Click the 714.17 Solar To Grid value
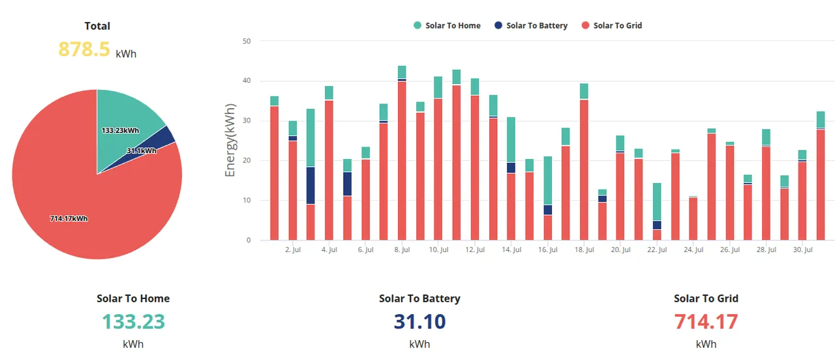The width and height of the screenshot is (835, 359). point(706,321)
